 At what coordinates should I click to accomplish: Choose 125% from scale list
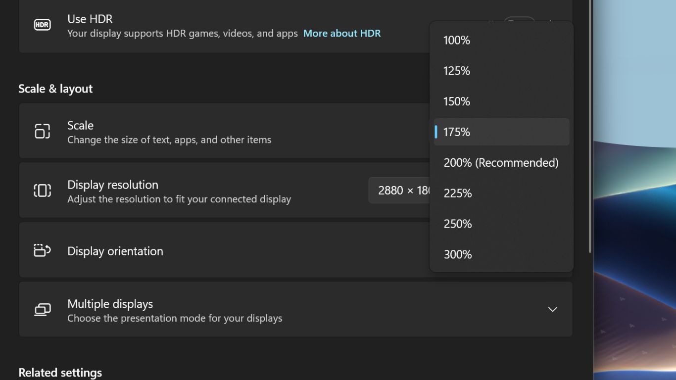(x=456, y=71)
